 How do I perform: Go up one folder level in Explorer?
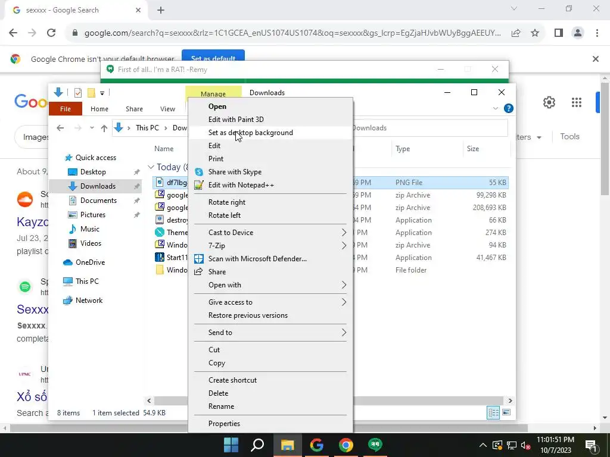tap(104, 128)
